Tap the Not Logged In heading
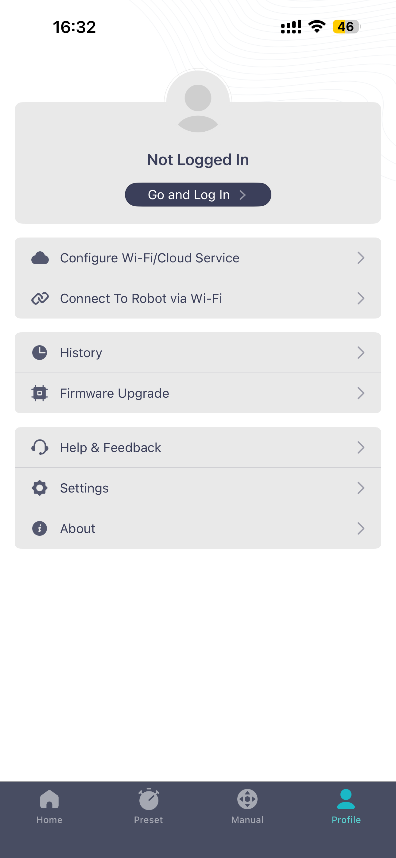396x858 pixels. [198, 160]
